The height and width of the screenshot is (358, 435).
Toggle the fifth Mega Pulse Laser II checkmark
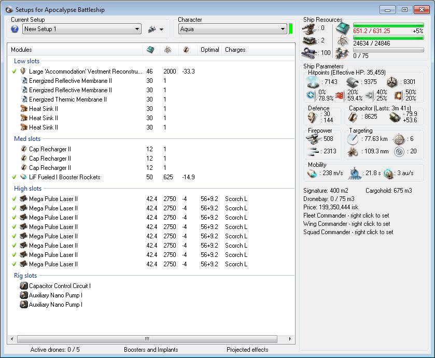[x=14, y=236]
